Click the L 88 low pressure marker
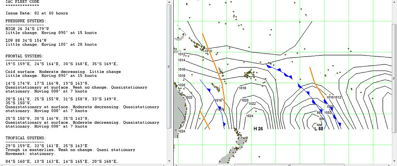Image resolution: width=397 pixels, height=166 pixels. [319, 128]
